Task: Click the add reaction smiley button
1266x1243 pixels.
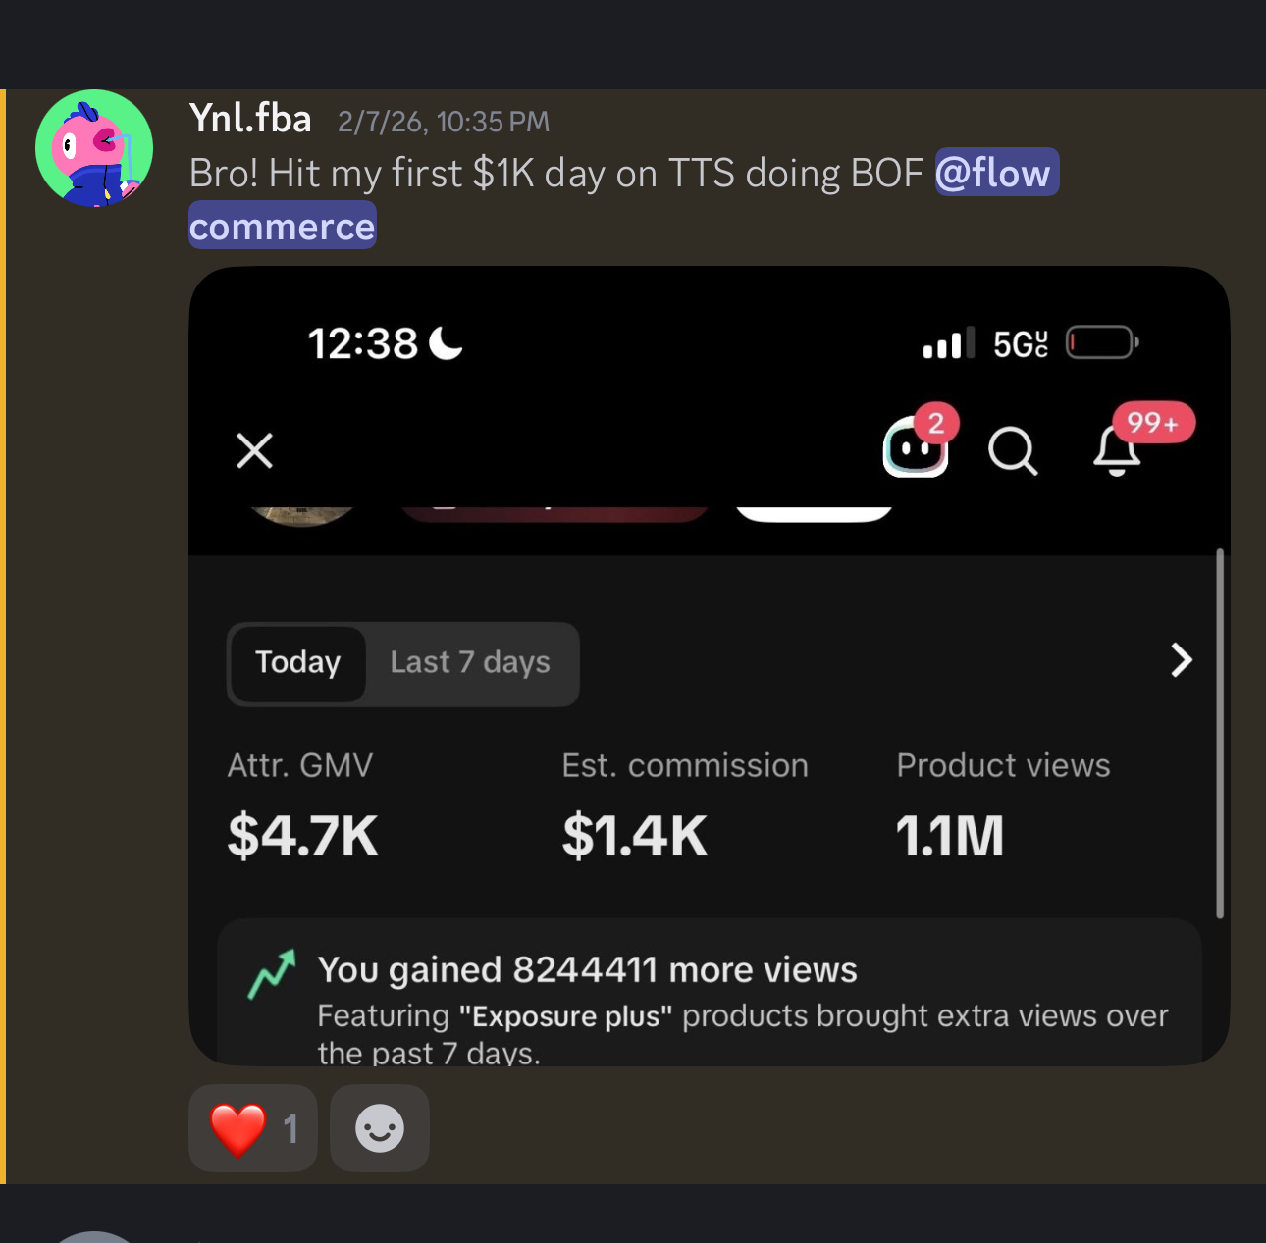Action: tap(380, 1128)
